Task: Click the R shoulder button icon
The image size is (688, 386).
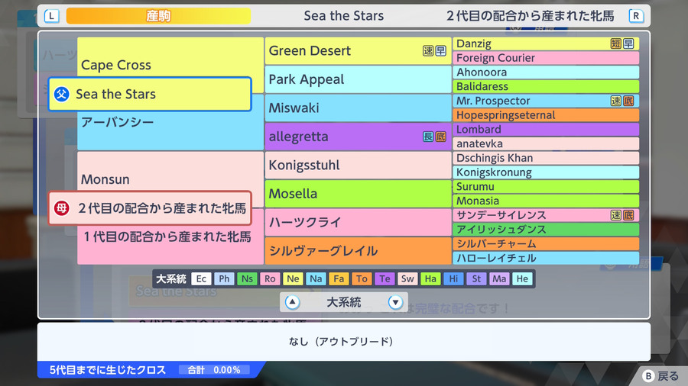Action: coord(636,16)
